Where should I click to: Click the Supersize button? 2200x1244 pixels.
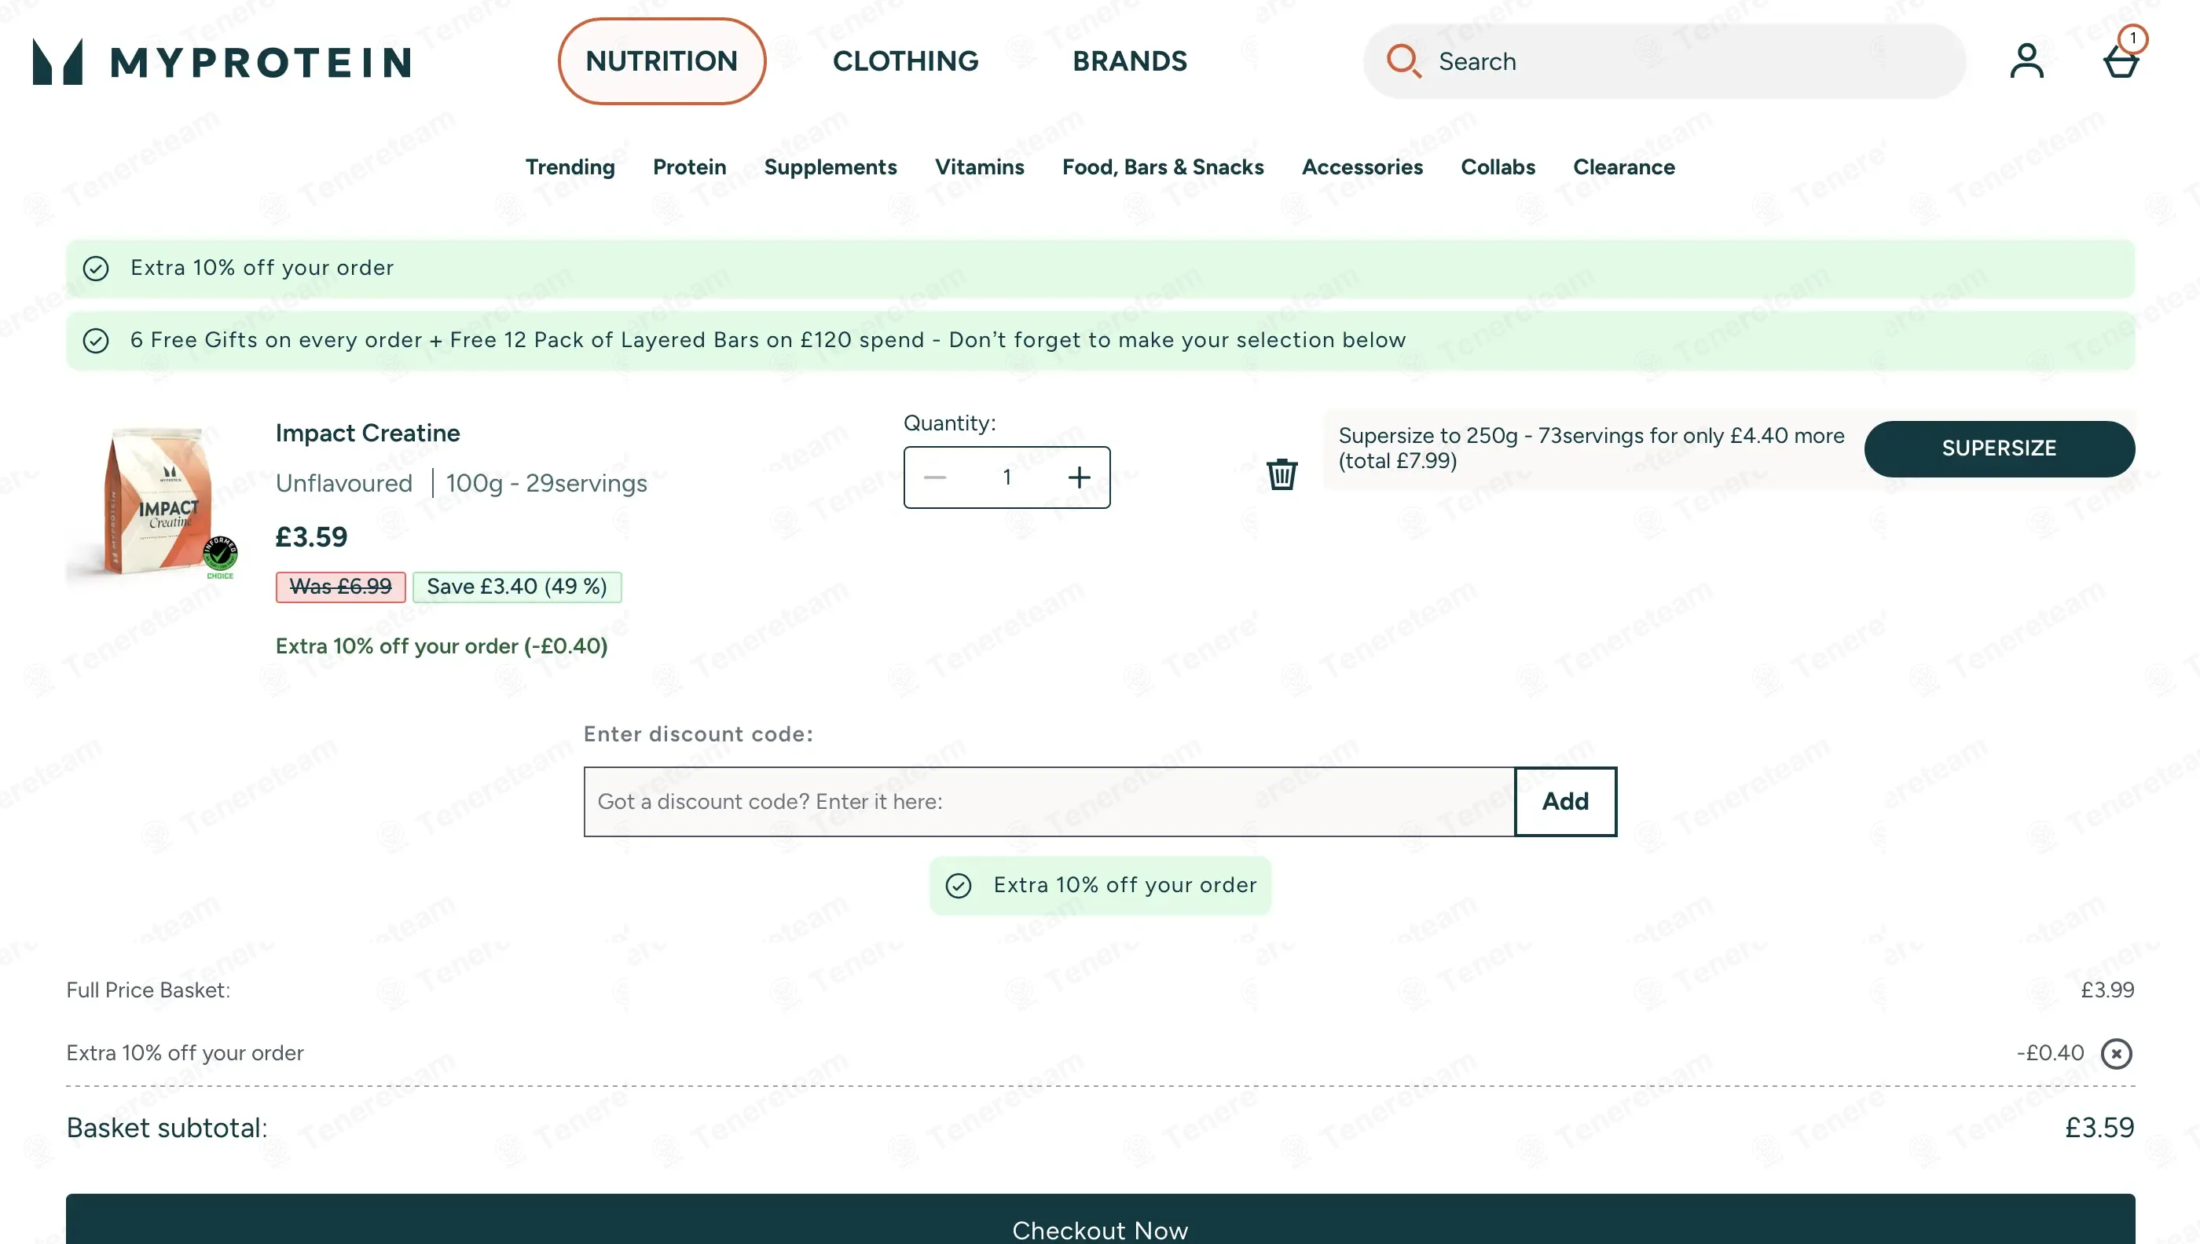click(x=1998, y=448)
